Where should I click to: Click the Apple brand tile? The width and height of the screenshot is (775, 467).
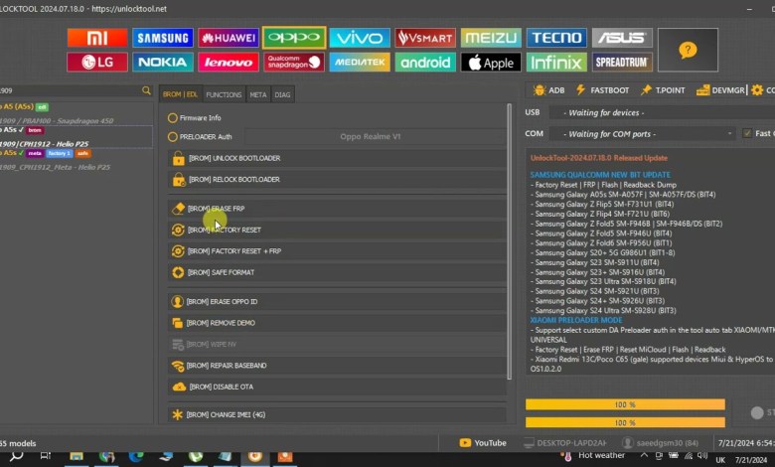point(491,63)
